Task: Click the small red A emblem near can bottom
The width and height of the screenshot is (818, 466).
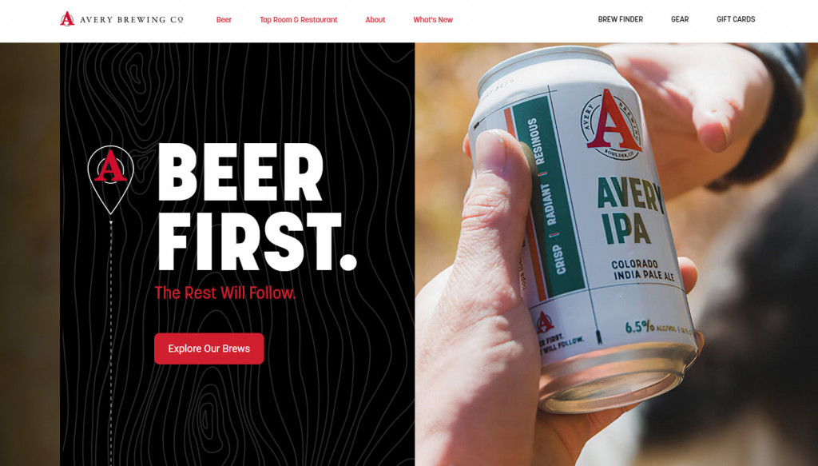Action: pos(545,322)
